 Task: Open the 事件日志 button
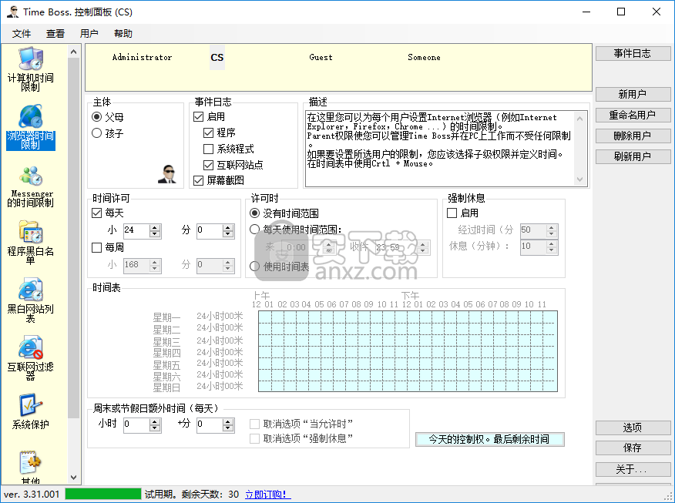pos(633,54)
